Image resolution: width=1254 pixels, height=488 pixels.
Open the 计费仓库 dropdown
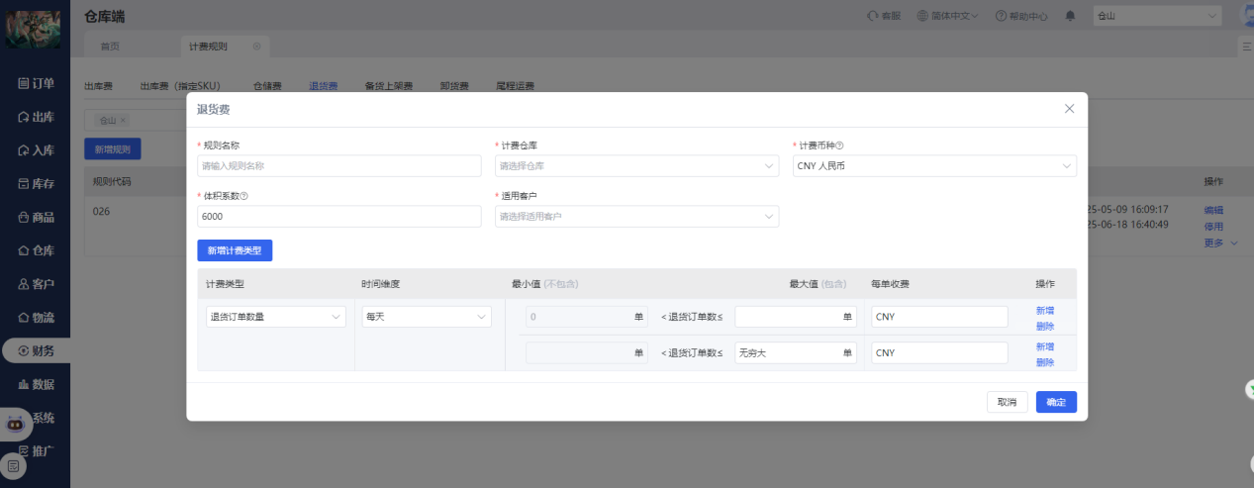coord(636,166)
